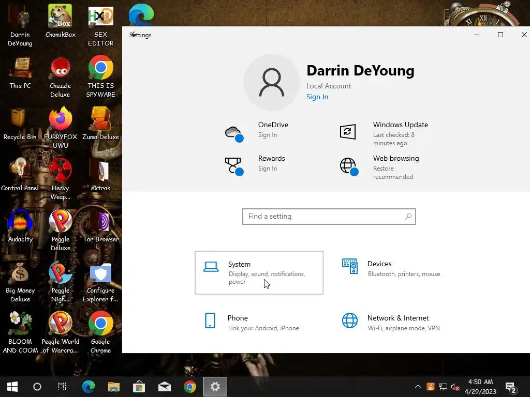Select the Recycle Bin desktop icon

(20, 123)
